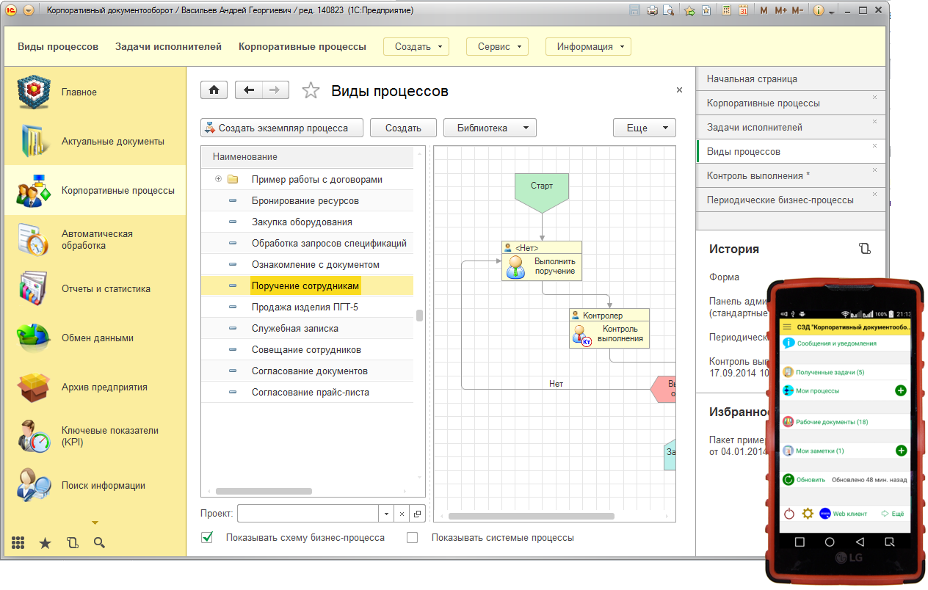Open the Главное section icon
Screen dimensions: 928x590
pyautogui.click(x=32, y=92)
